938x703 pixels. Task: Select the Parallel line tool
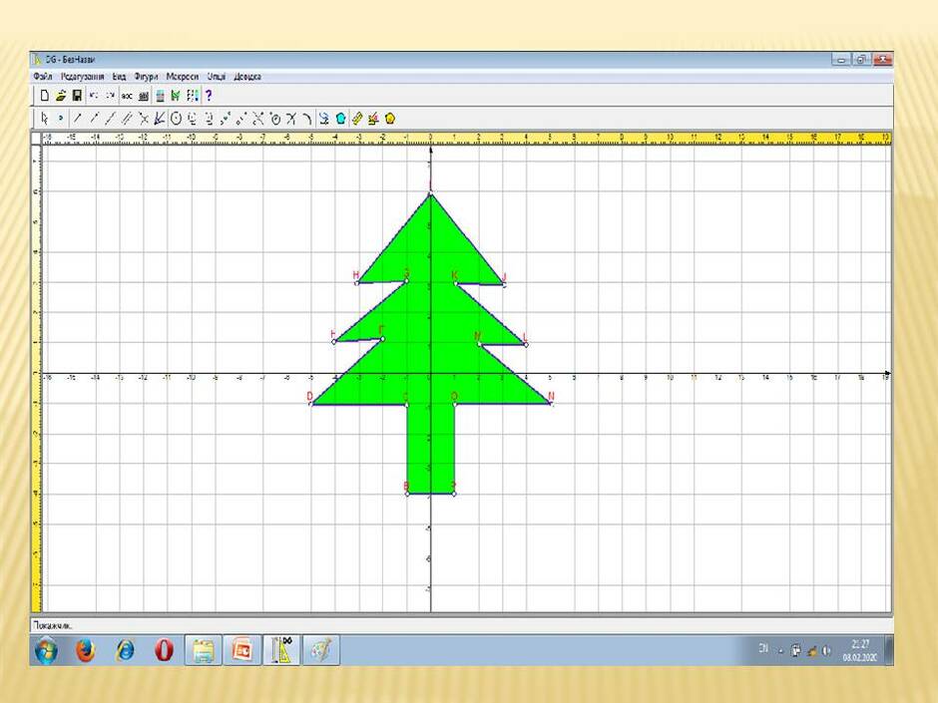point(127,119)
